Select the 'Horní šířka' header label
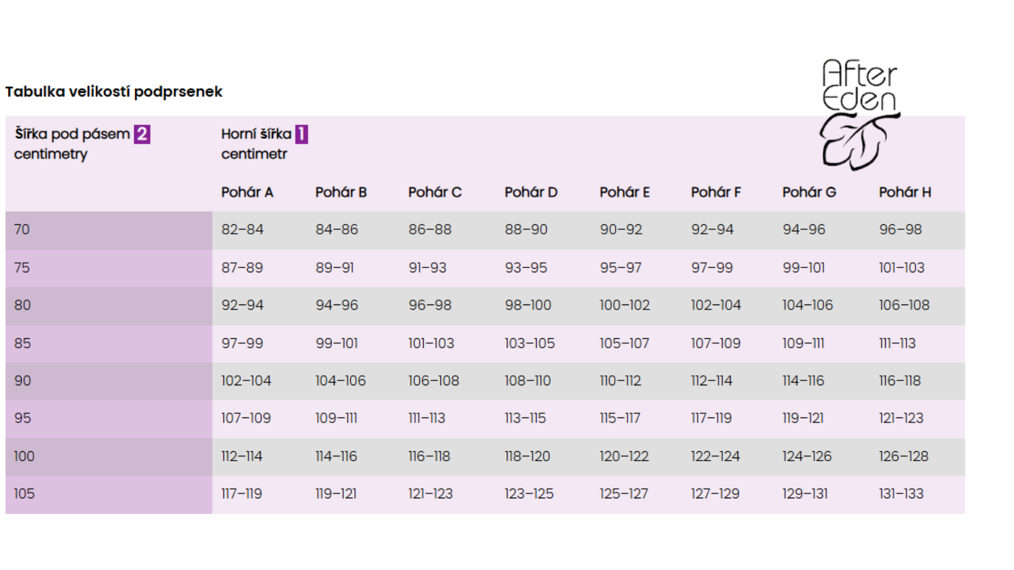This screenshot has width=1014, height=570. click(256, 134)
